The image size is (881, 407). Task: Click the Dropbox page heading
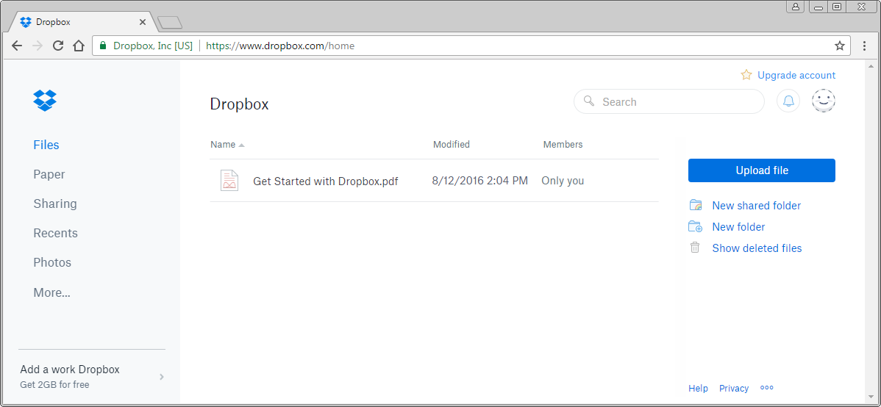click(239, 104)
